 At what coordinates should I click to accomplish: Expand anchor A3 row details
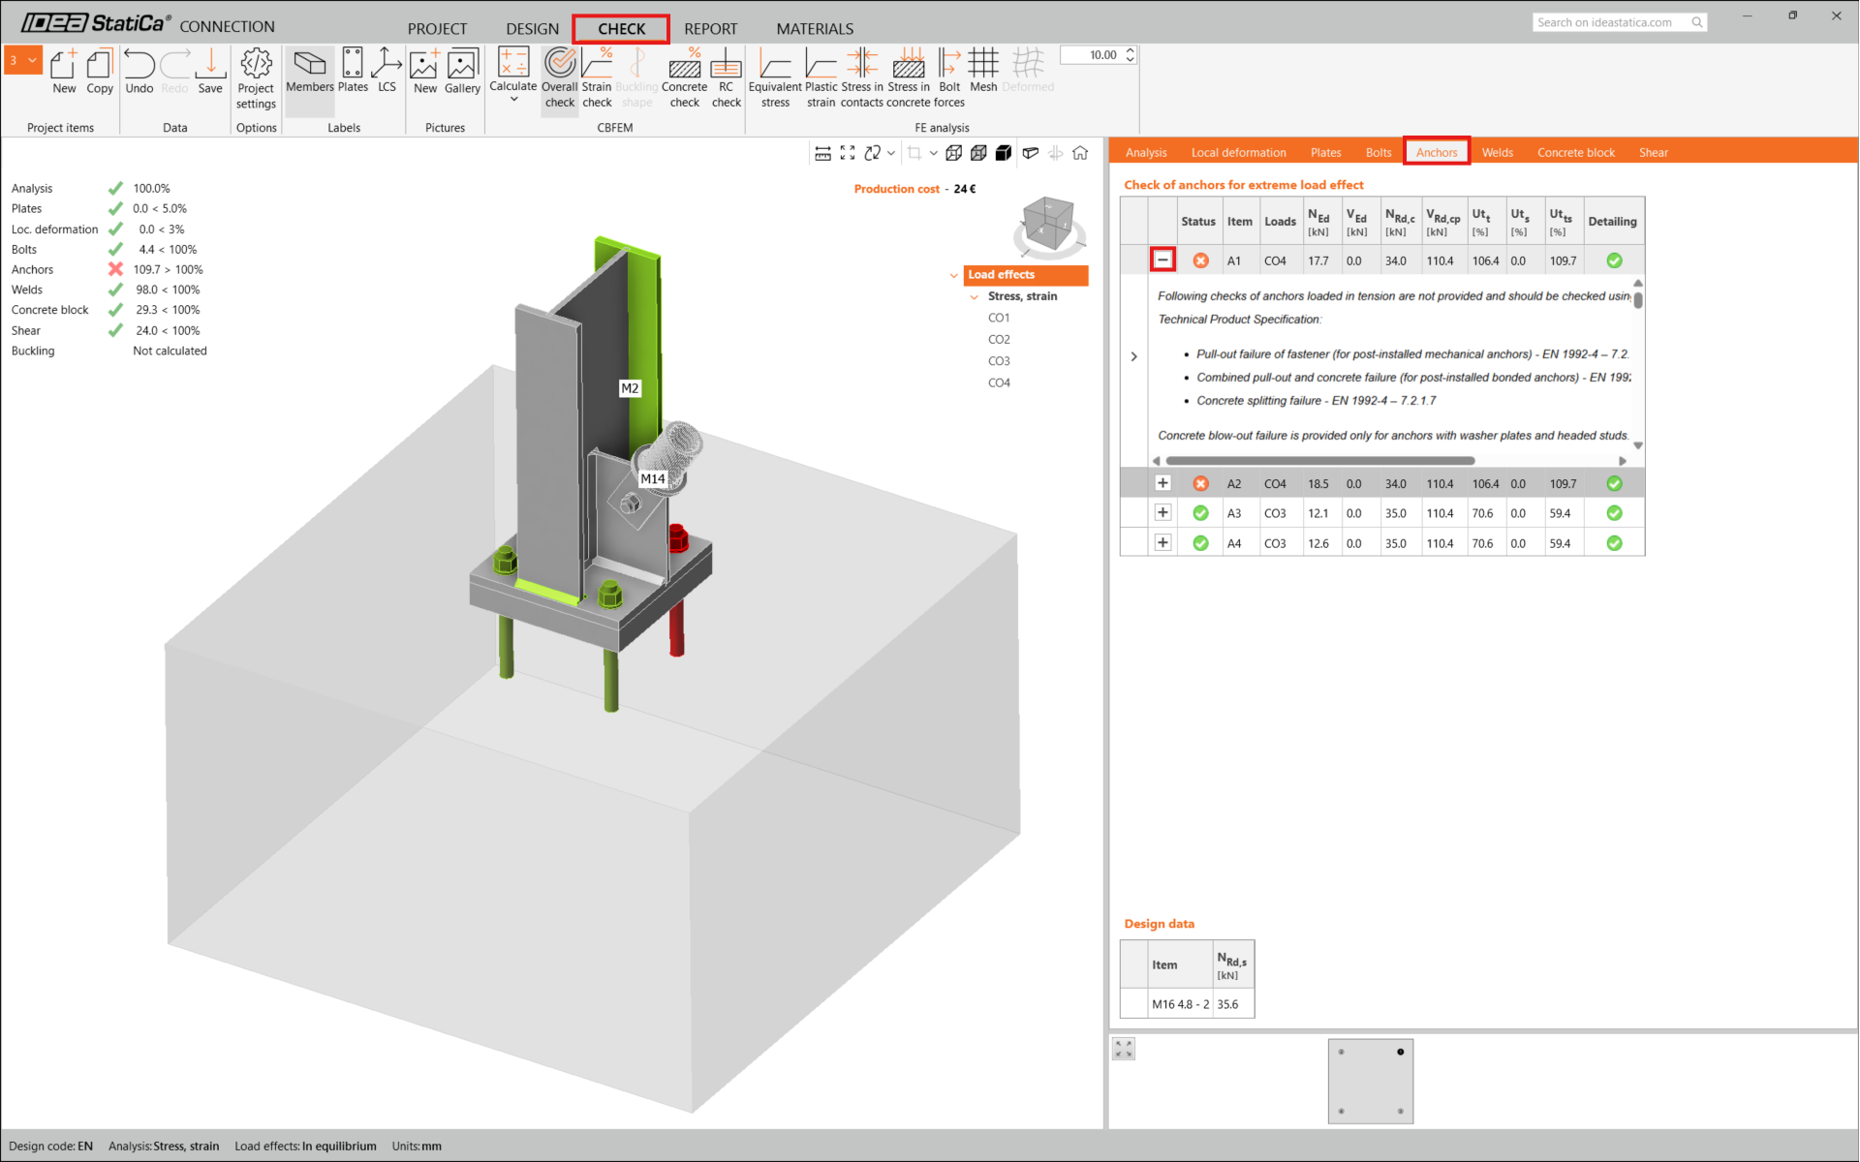point(1162,513)
